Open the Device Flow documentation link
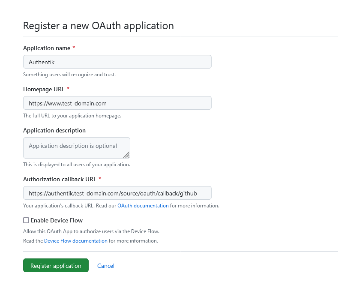This screenshot has width=362, height=300. coord(76,241)
